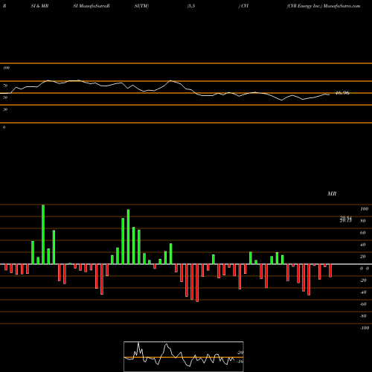Click the 'SI MunafaSutraR' header text
372x372 pixels.
[x=92, y=6]
